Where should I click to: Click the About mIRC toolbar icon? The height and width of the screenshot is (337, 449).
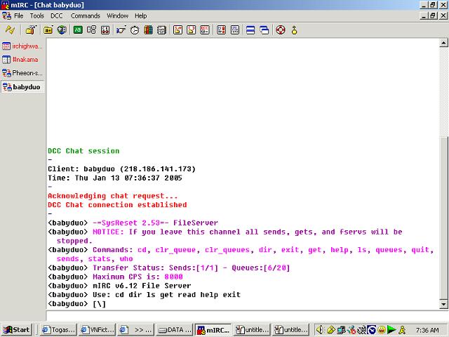[295, 29]
